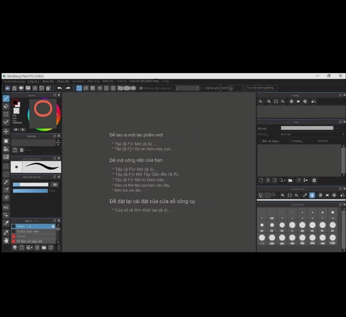Click the gear on the 10 bút brush
This screenshot has width=346, height=317.
pos(53,226)
